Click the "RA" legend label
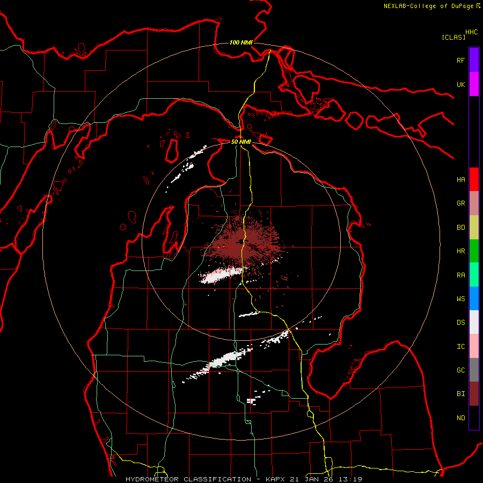483x483 pixels. pyautogui.click(x=460, y=275)
